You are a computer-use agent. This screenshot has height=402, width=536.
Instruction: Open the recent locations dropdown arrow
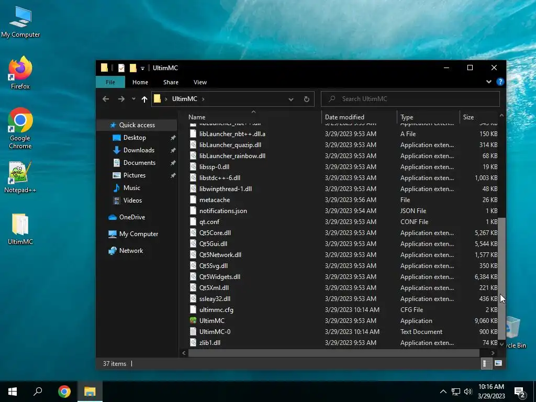coord(133,99)
